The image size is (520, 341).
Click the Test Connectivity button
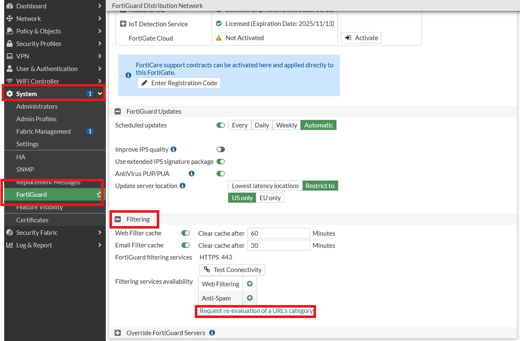pos(232,270)
